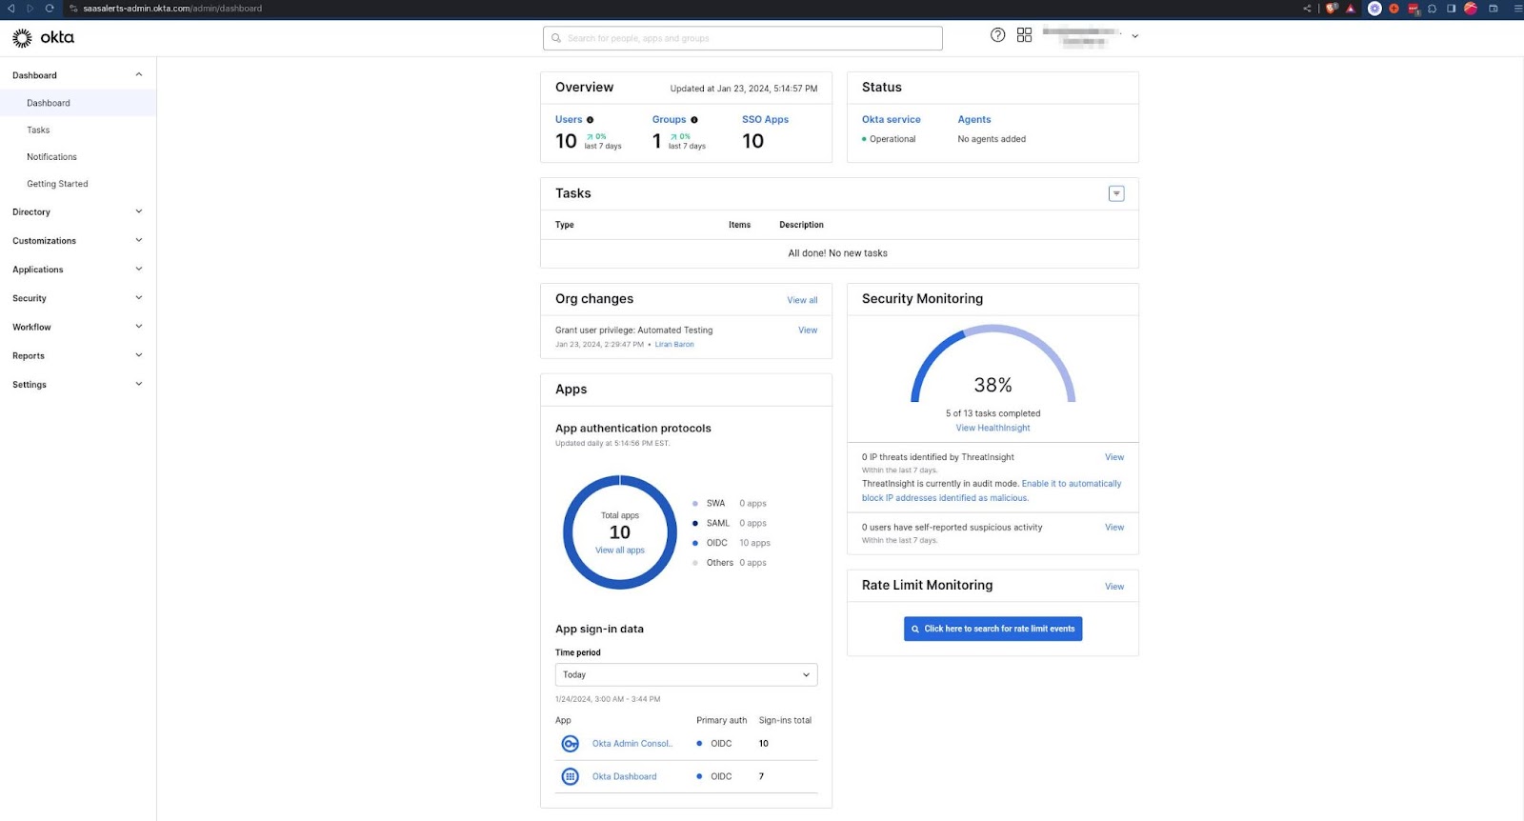Collapse the Dashboard sidebar section
1524x821 pixels.
point(139,75)
